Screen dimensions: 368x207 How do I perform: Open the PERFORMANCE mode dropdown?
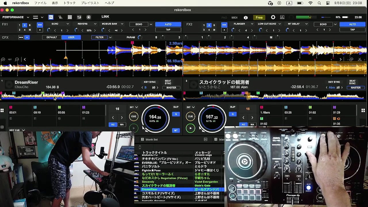tap(16, 17)
